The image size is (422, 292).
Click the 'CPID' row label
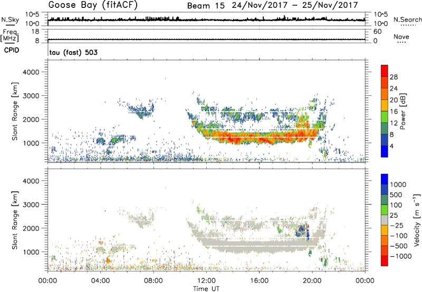pyautogui.click(x=12, y=50)
